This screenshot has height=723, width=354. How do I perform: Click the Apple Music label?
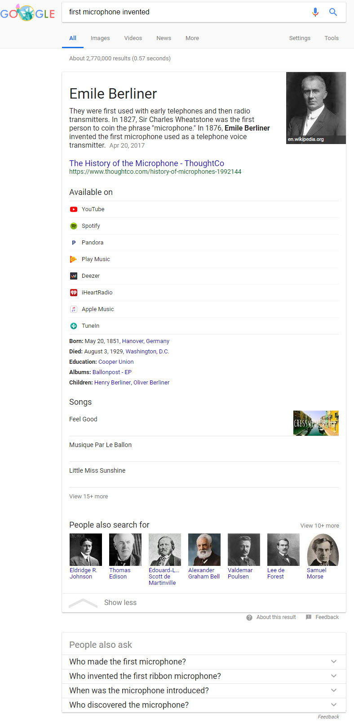(x=98, y=309)
